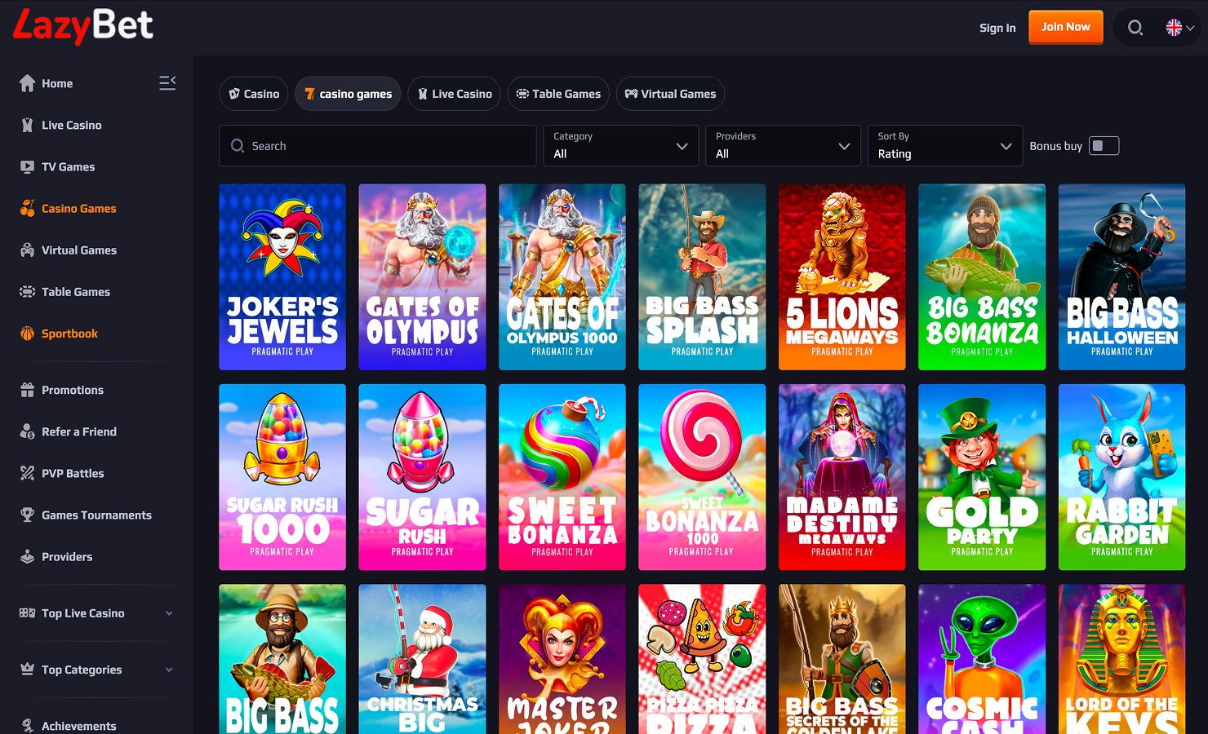The width and height of the screenshot is (1208, 734).
Task: Open Big Bass Bonanza thumbnail
Action: coord(982,276)
